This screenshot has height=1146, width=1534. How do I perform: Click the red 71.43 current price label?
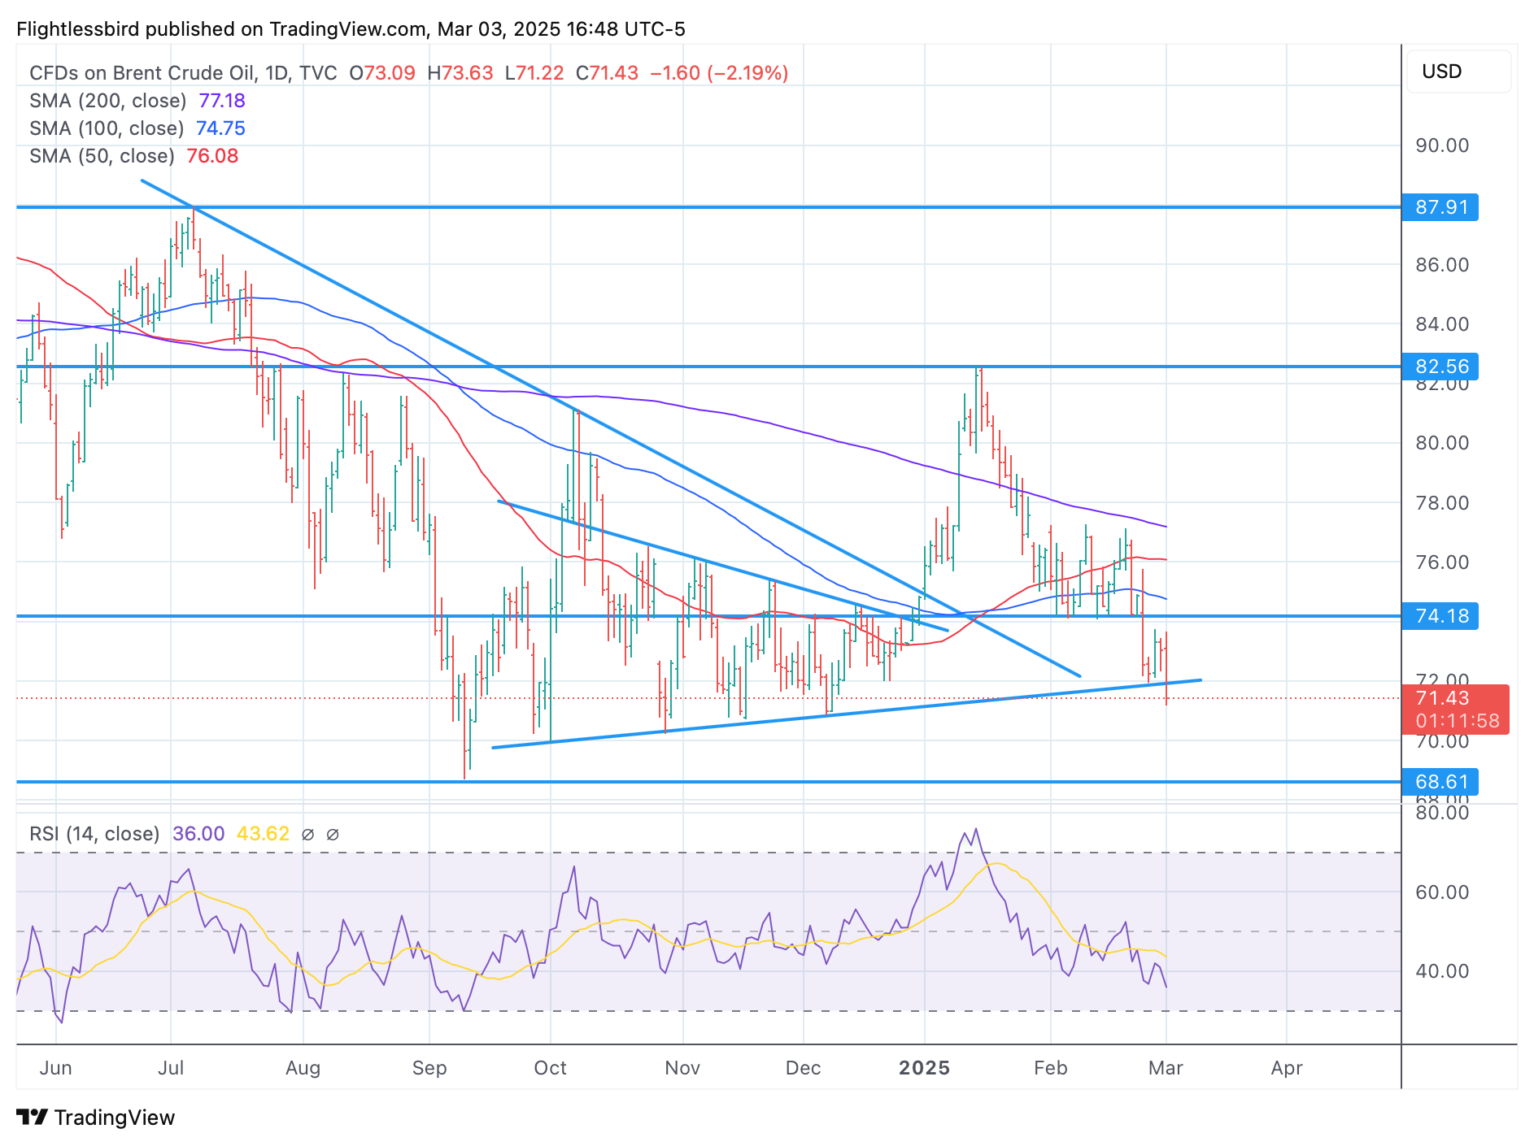pyautogui.click(x=1442, y=698)
